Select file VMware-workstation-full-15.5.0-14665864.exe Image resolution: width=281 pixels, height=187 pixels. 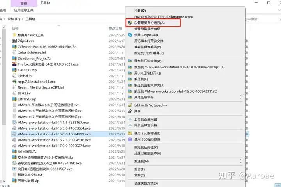coord(54,128)
